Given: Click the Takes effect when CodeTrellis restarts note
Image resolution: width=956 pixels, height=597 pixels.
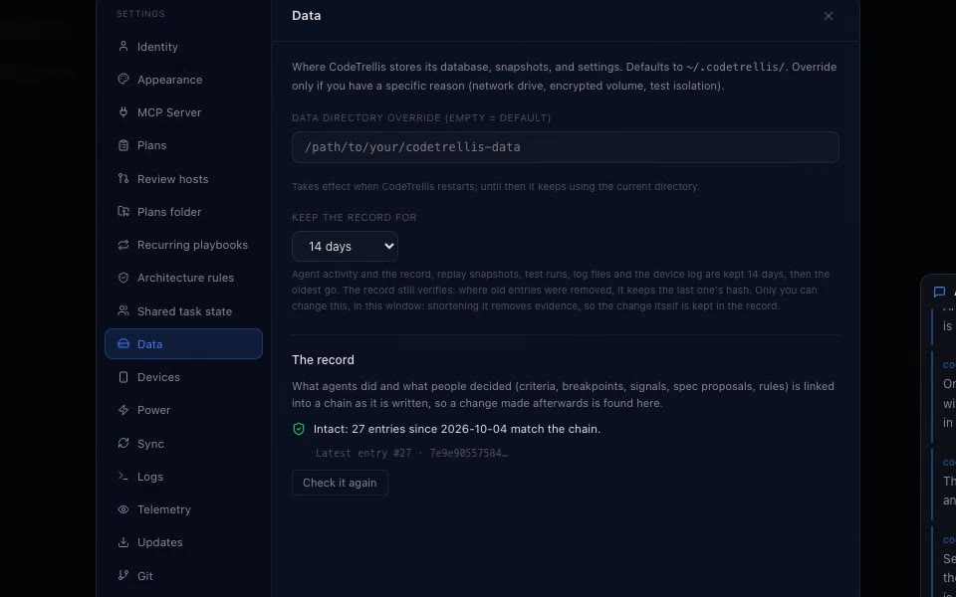Looking at the screenshot, I should click(x=495, y=186).
